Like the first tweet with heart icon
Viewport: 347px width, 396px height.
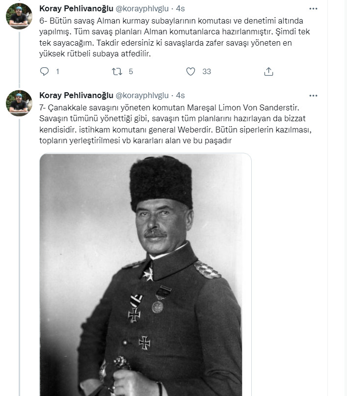(x=191, y=72)
